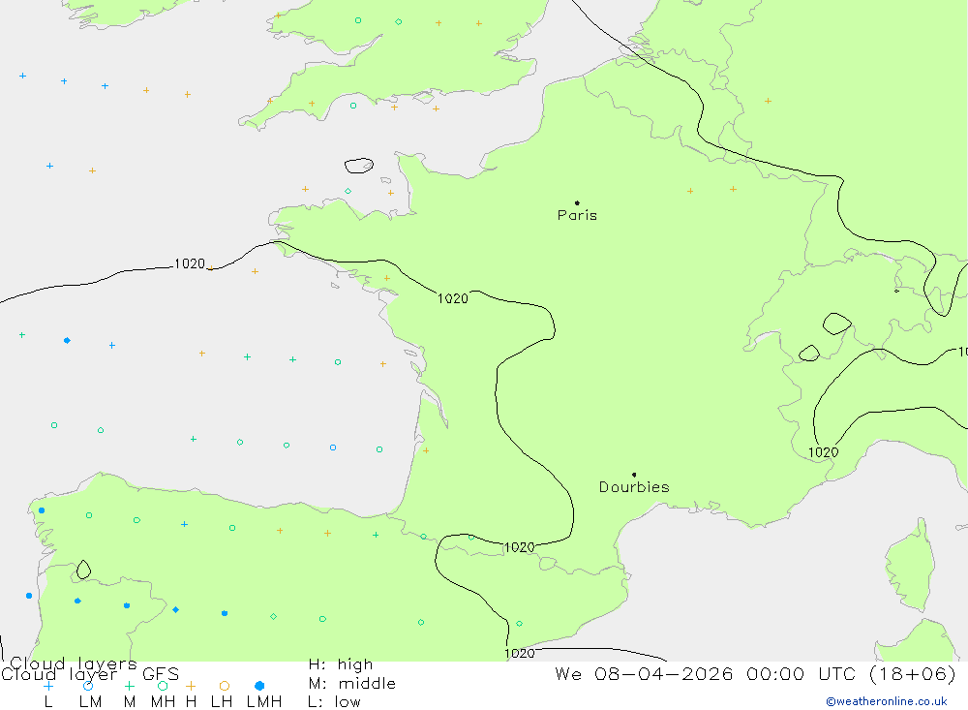Click the 1020 isobar label over the Atlantic
Screen dimensions: 968x710
tap(190, 263)
